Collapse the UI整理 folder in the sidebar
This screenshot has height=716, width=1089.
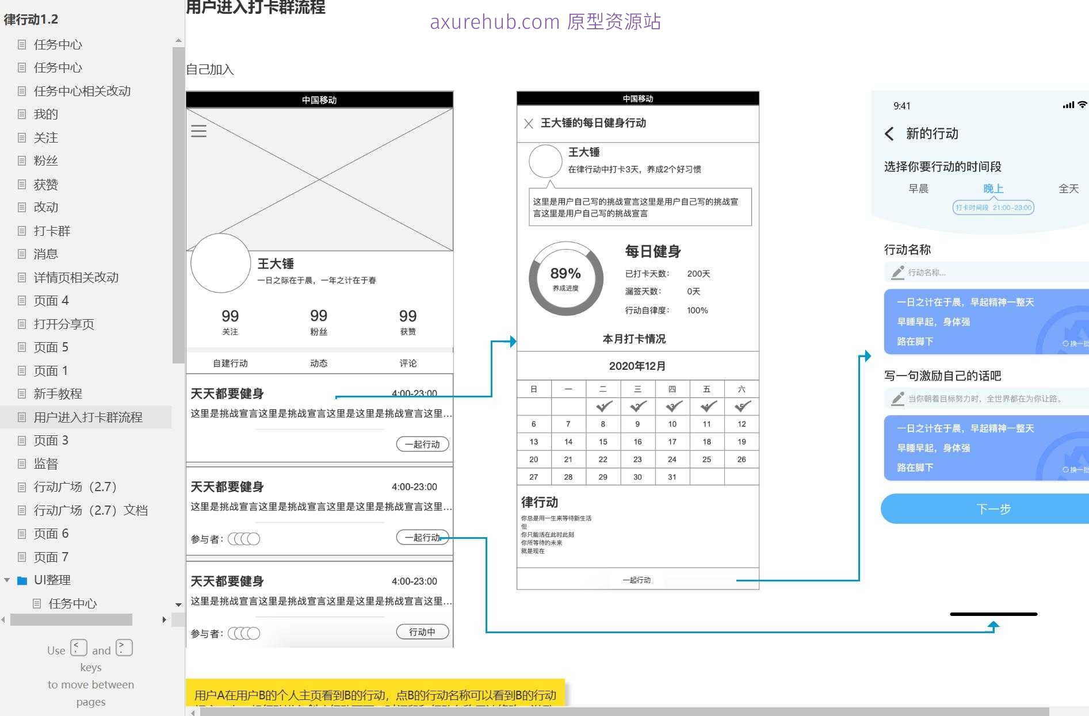pyautogui.click(x=7, y=580)
